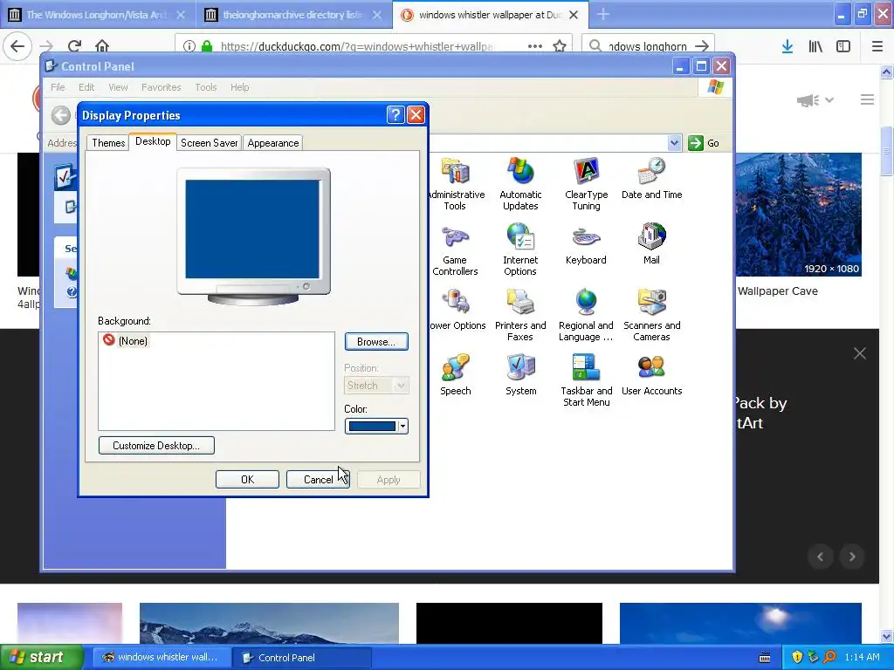Screen dimensions: 894x670
Task: Click the Display Properties help question button
Action: click(395, 115)
